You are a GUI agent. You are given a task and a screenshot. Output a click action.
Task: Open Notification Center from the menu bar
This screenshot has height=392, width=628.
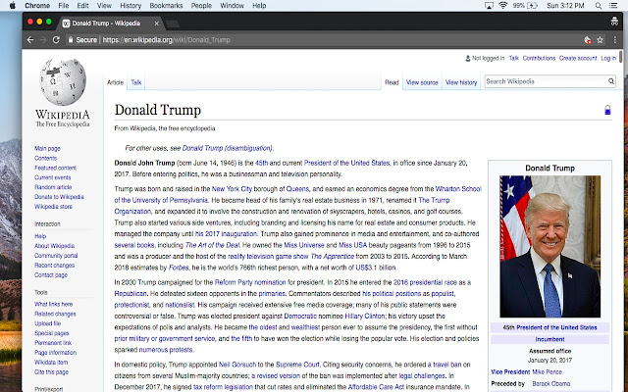613,6
